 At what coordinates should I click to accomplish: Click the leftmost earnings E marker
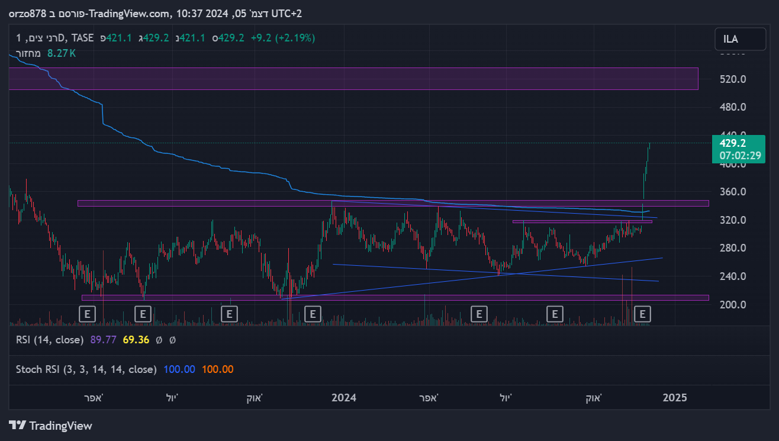(x=87, y=314)
